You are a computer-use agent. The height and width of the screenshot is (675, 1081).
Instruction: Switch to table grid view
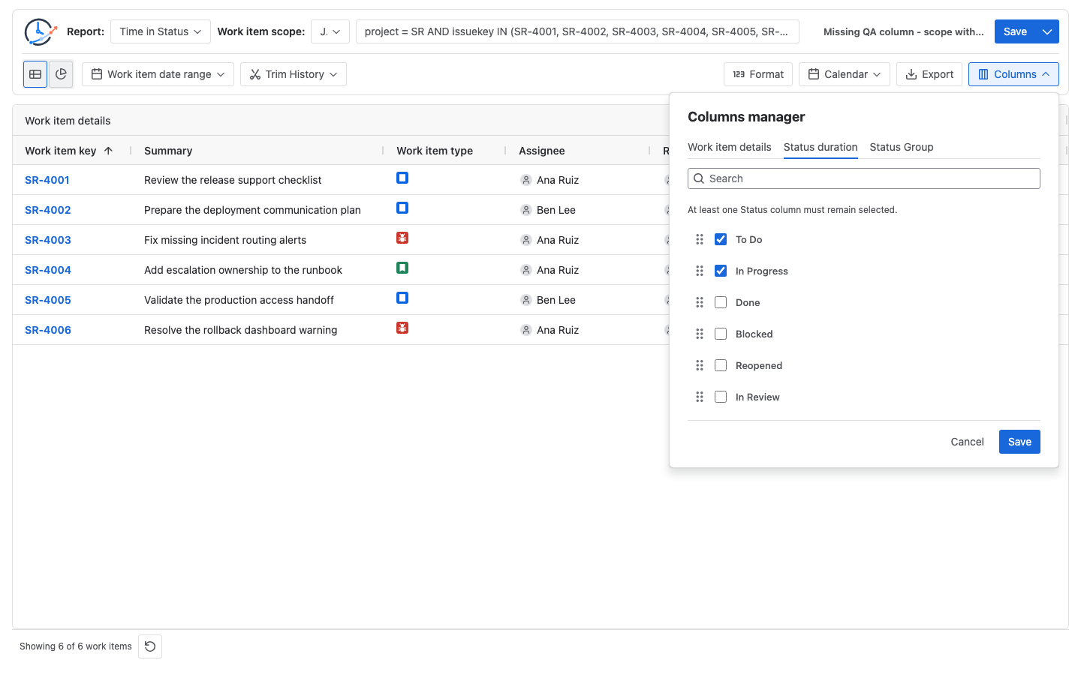[35, 74]
